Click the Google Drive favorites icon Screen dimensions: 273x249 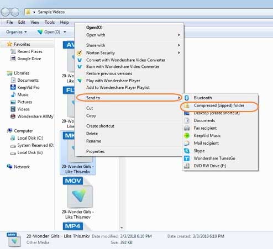13,59
